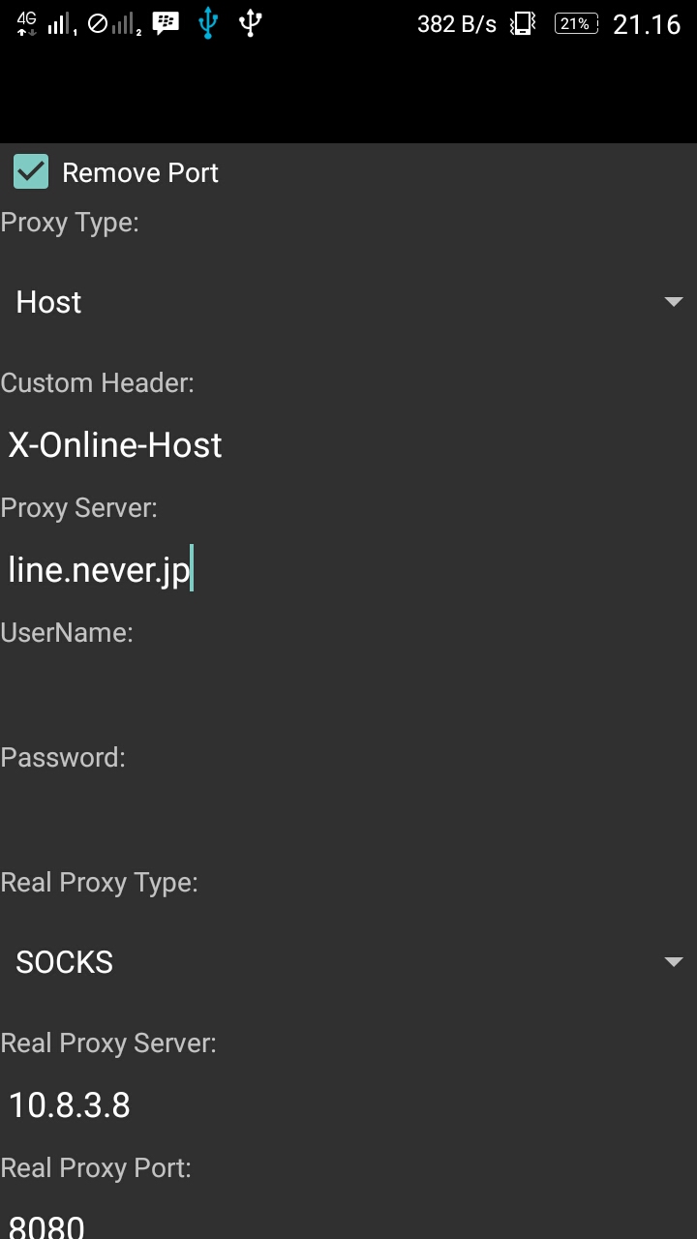
Task: Tap the SIM 1 signal strength icon
Action: point(62,23)
